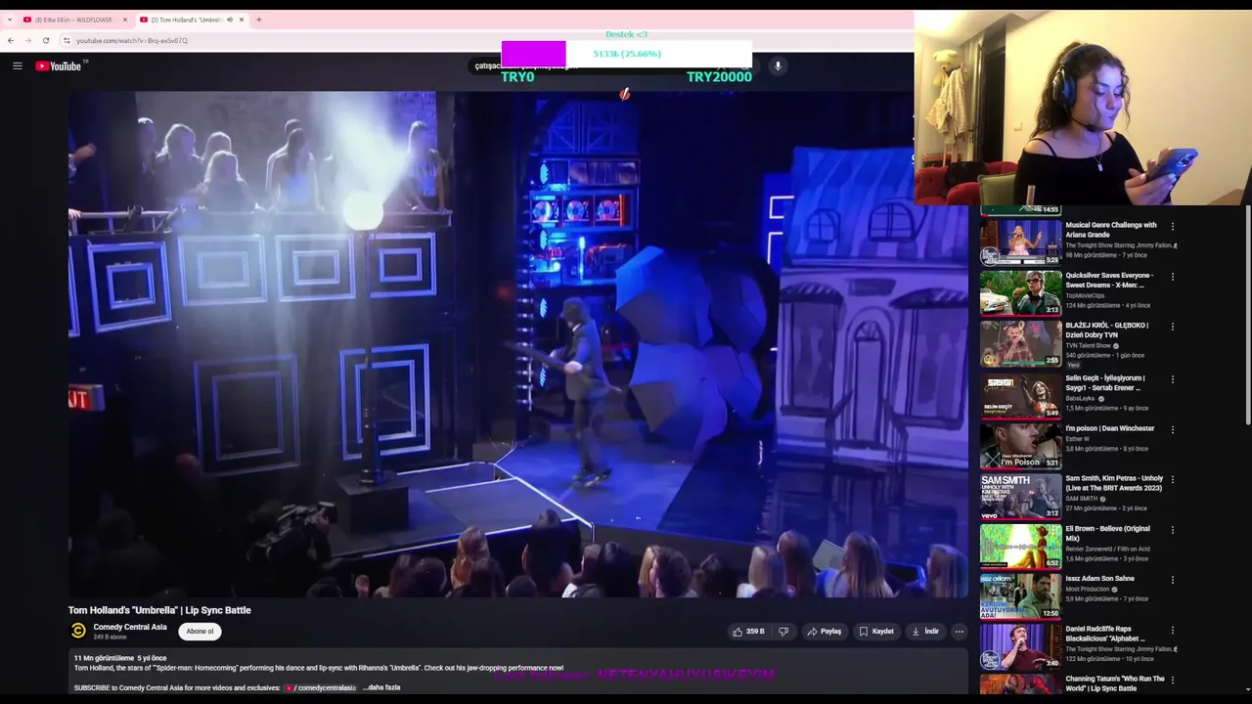This screenshot has height=704, width=1252.
Task: Open a new browser tab
Action: tap(258, 20)
